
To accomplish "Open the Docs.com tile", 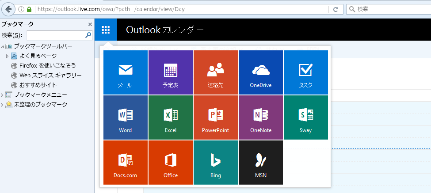I will (x=126, y=163).
